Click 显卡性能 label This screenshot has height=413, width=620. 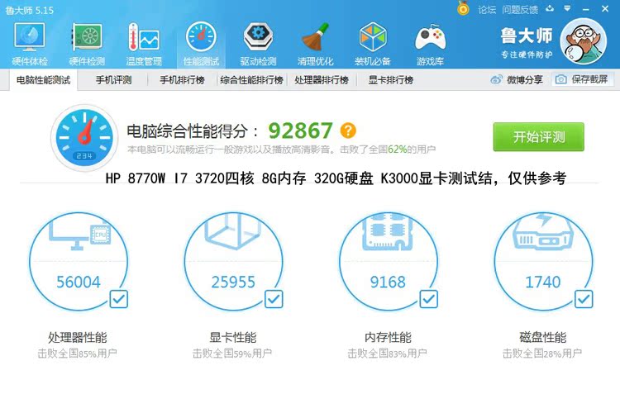click(233, 337)
